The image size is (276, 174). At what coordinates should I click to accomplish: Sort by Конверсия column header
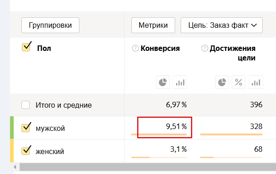(160, 48)
